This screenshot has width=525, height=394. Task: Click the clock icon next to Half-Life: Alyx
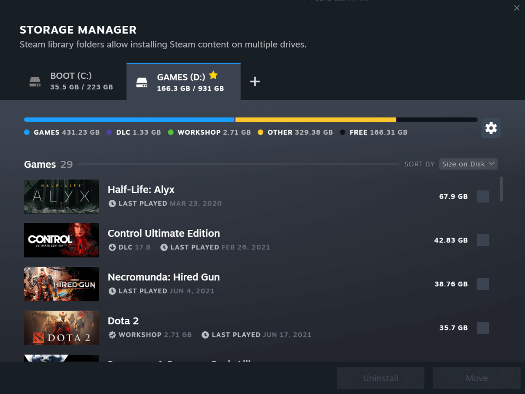click(112, 203)
